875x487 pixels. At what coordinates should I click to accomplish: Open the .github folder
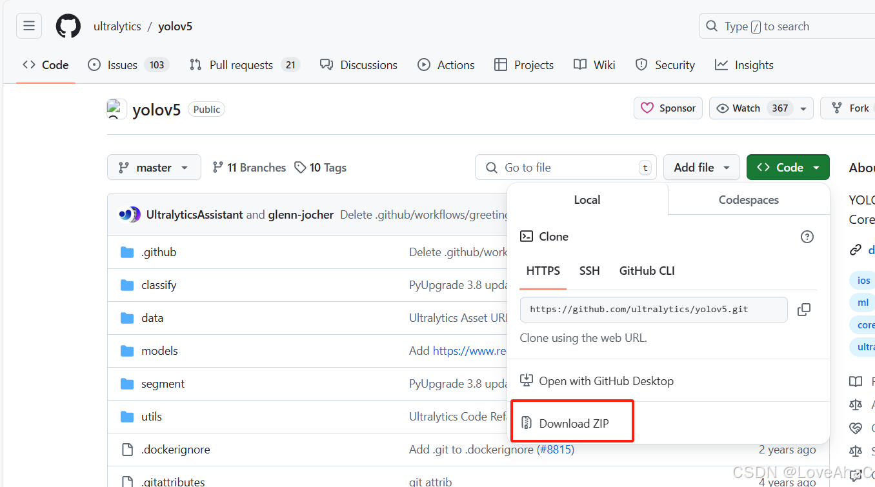[x=159, y=252]
